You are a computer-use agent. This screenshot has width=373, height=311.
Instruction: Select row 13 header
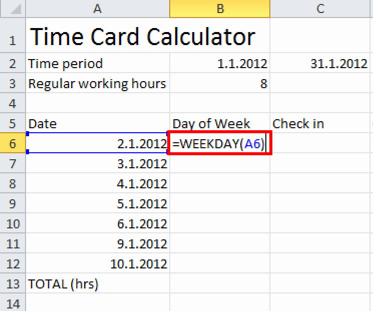[x=13, y=284]
